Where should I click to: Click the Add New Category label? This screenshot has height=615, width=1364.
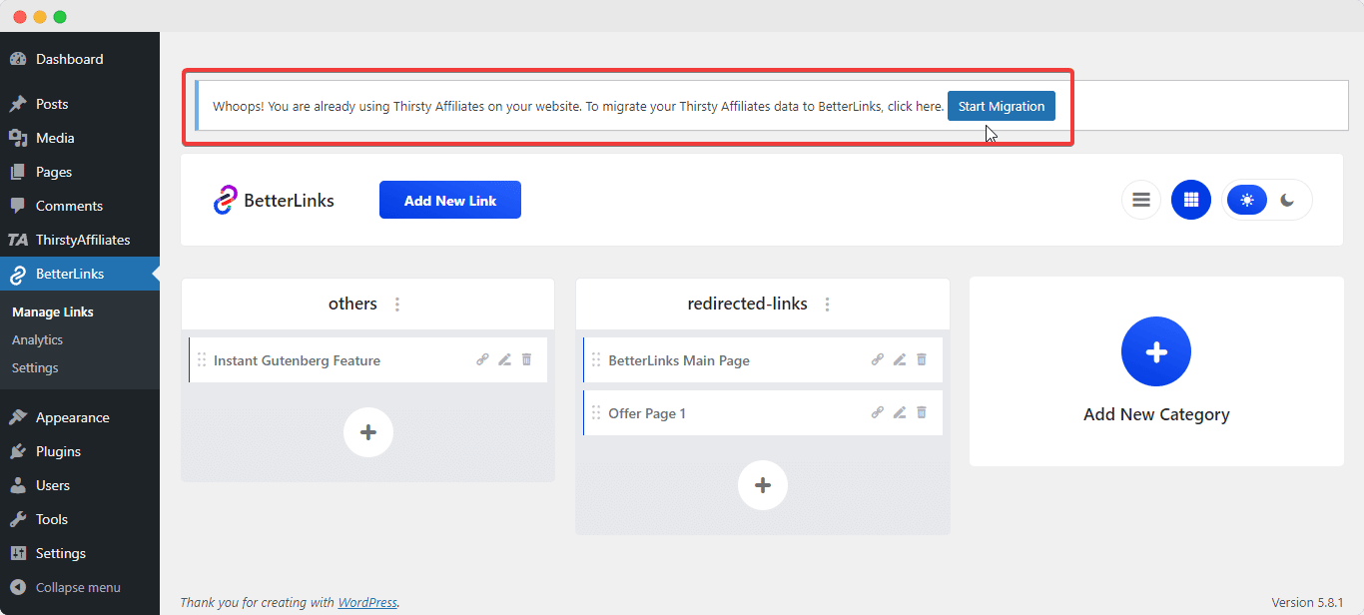1156,414
